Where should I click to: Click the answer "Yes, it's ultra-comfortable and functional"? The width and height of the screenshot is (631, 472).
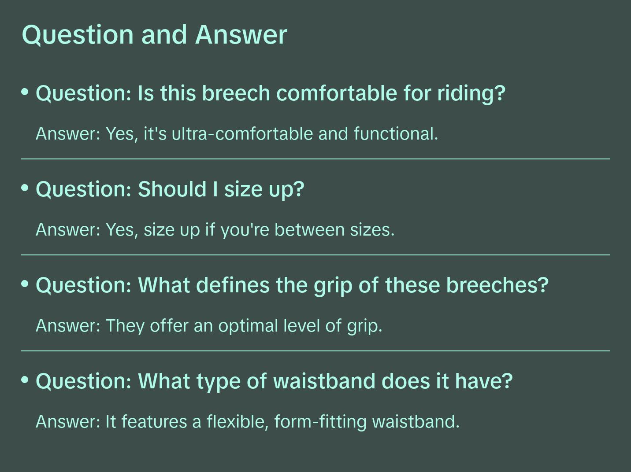coord(237,134)
